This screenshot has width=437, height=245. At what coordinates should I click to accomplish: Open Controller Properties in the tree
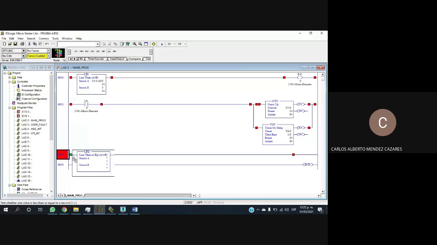[33, 86]
